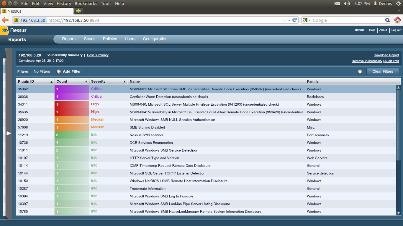Click the Google search engine icon

(304, 20)
